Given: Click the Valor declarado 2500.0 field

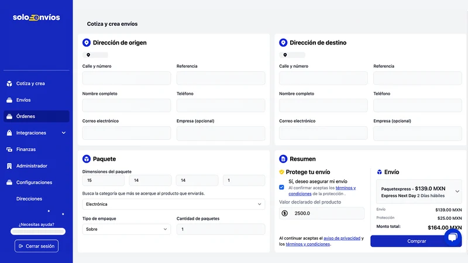Looking at the screenshot, I should click(322, 213).
